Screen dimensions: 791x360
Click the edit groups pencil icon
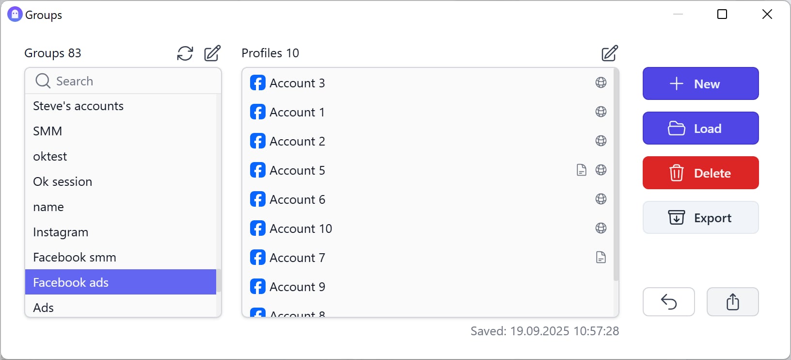[212, 53]
